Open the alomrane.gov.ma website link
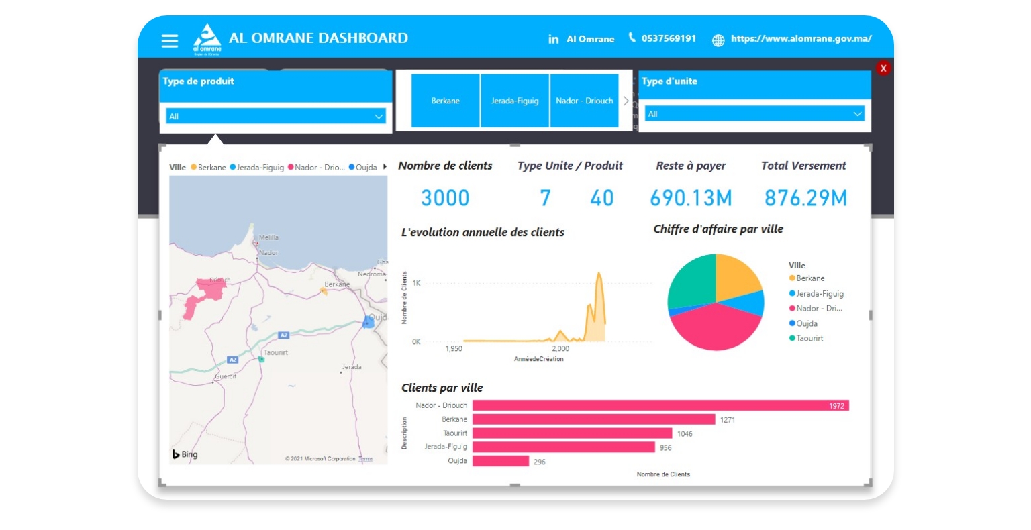Viewport: 1031px width, 530px height. (801, 39)
